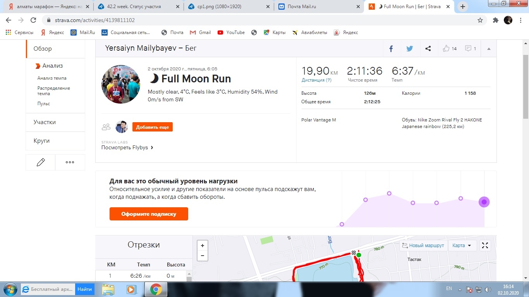Click the Оформите подписку button
This screenshot has width=529, height=297.
149,214
